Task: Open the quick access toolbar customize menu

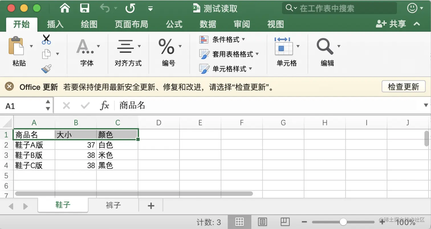Action: pos(151,9)
